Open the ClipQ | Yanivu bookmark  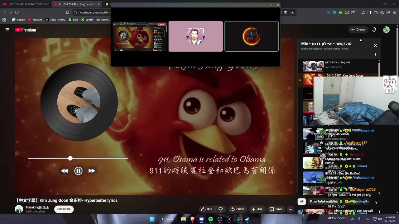point(55,20)
